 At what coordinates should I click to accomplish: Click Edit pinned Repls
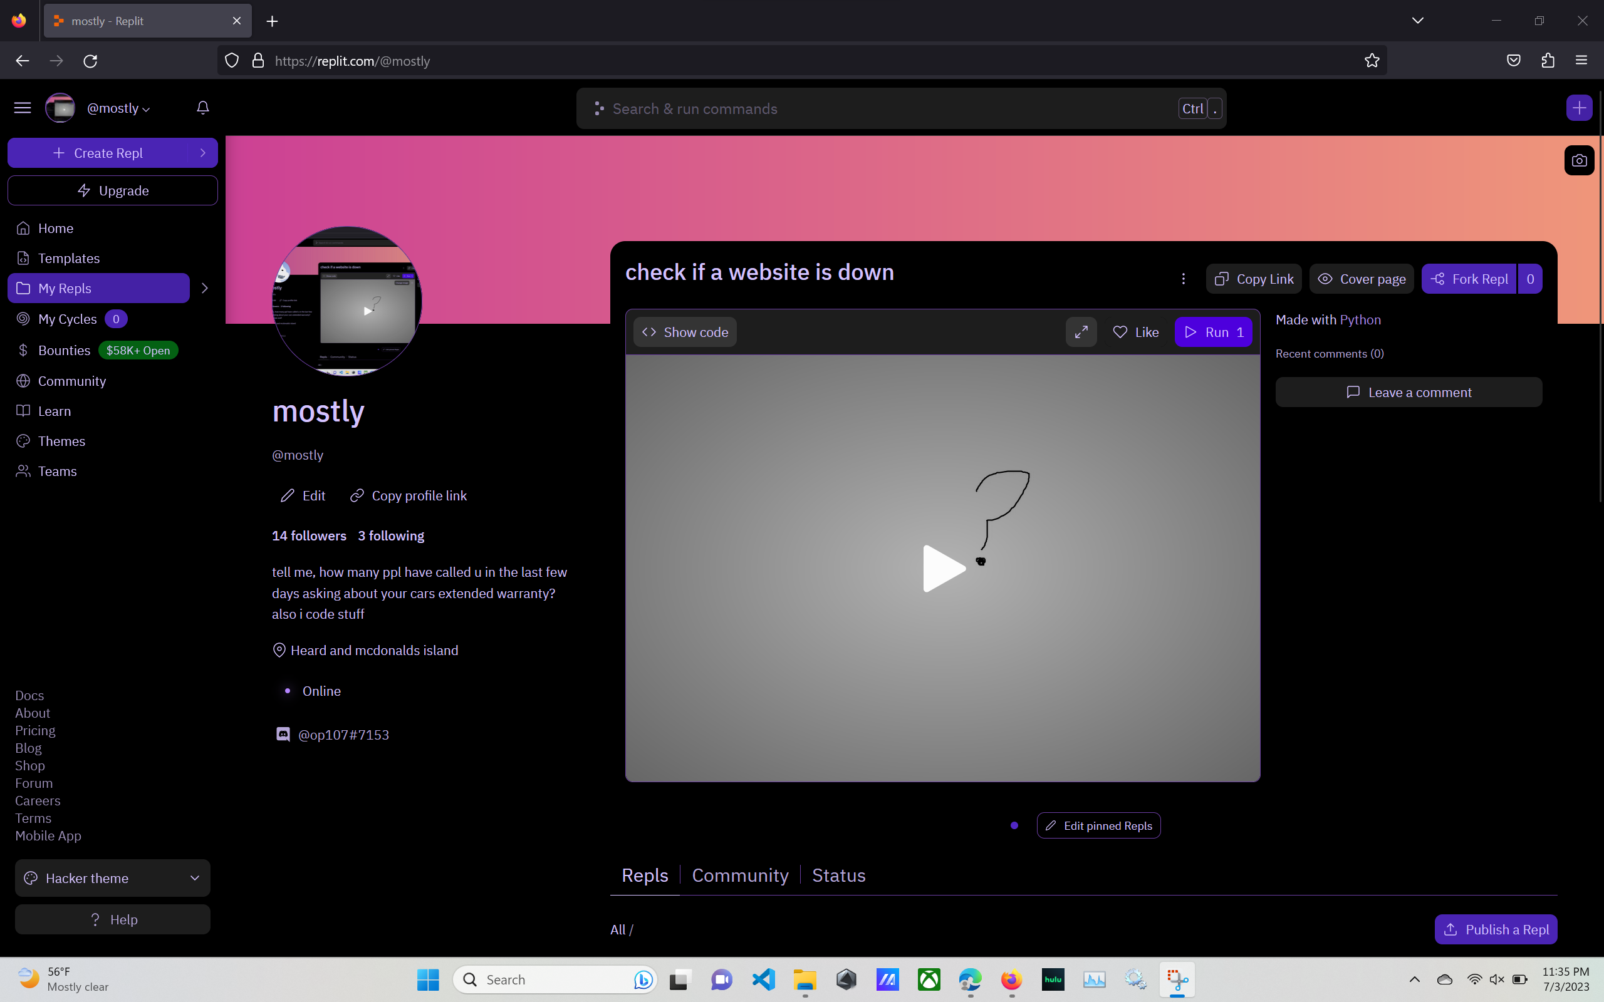1098,826
